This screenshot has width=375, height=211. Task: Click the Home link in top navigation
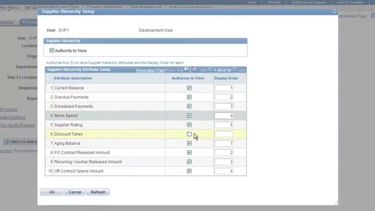(x=252, y=2)
